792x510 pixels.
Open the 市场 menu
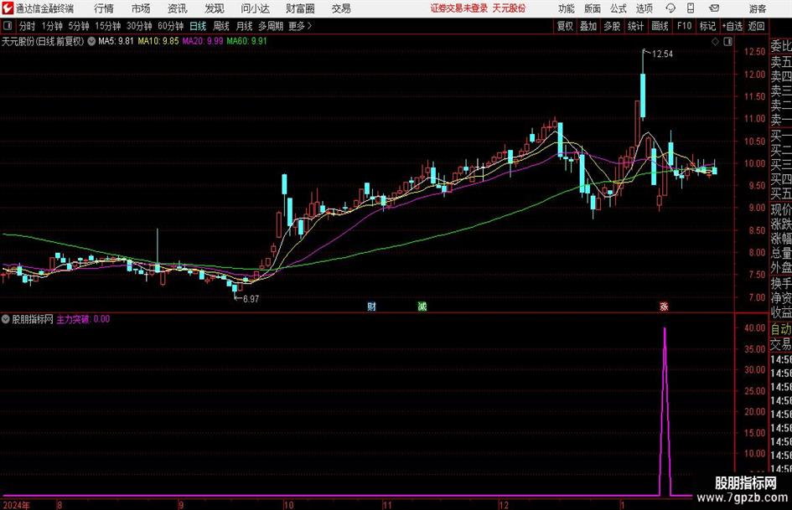pos(141,8)
